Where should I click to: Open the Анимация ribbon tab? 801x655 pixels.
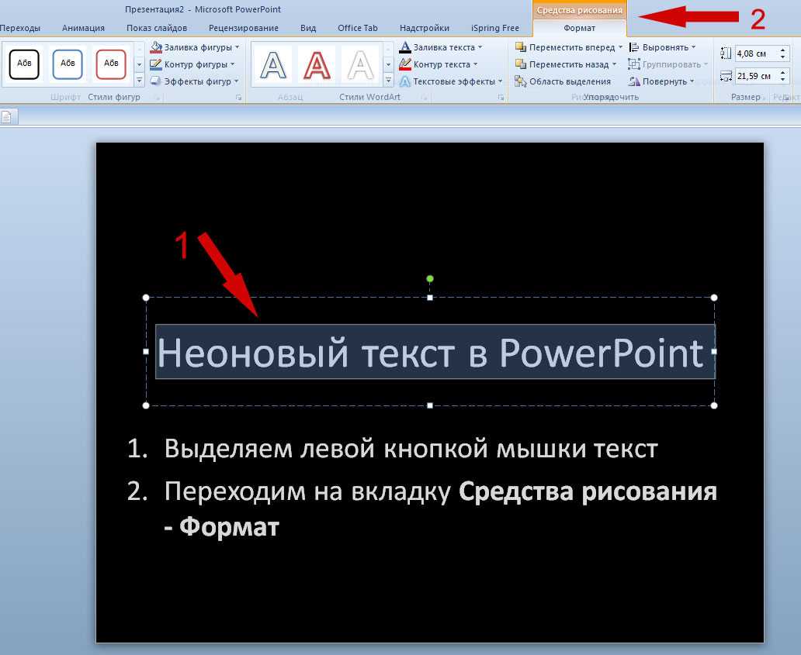pyautogui.click(x=83, y=28)
